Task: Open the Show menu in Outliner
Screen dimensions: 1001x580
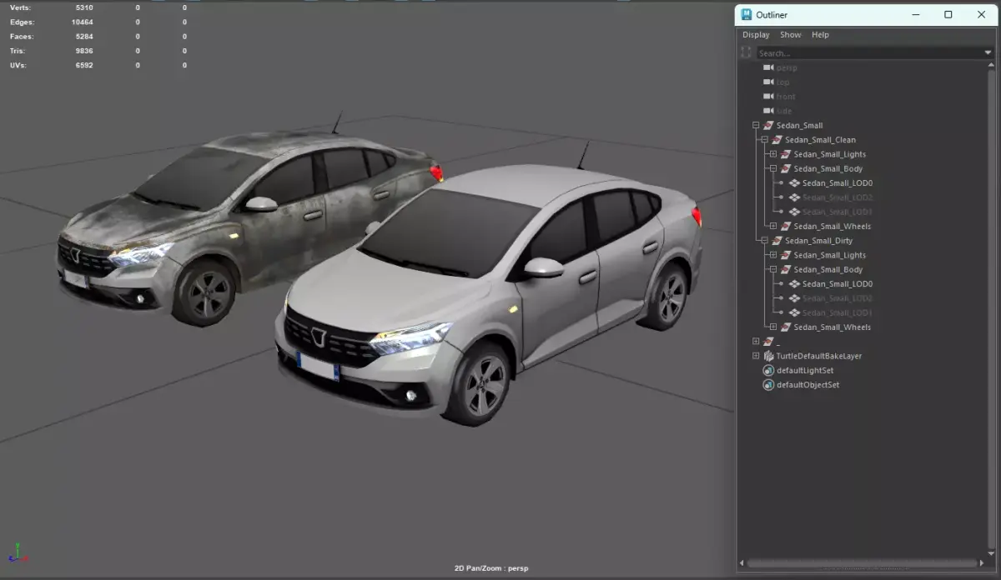Action: [x=791, y=35]
